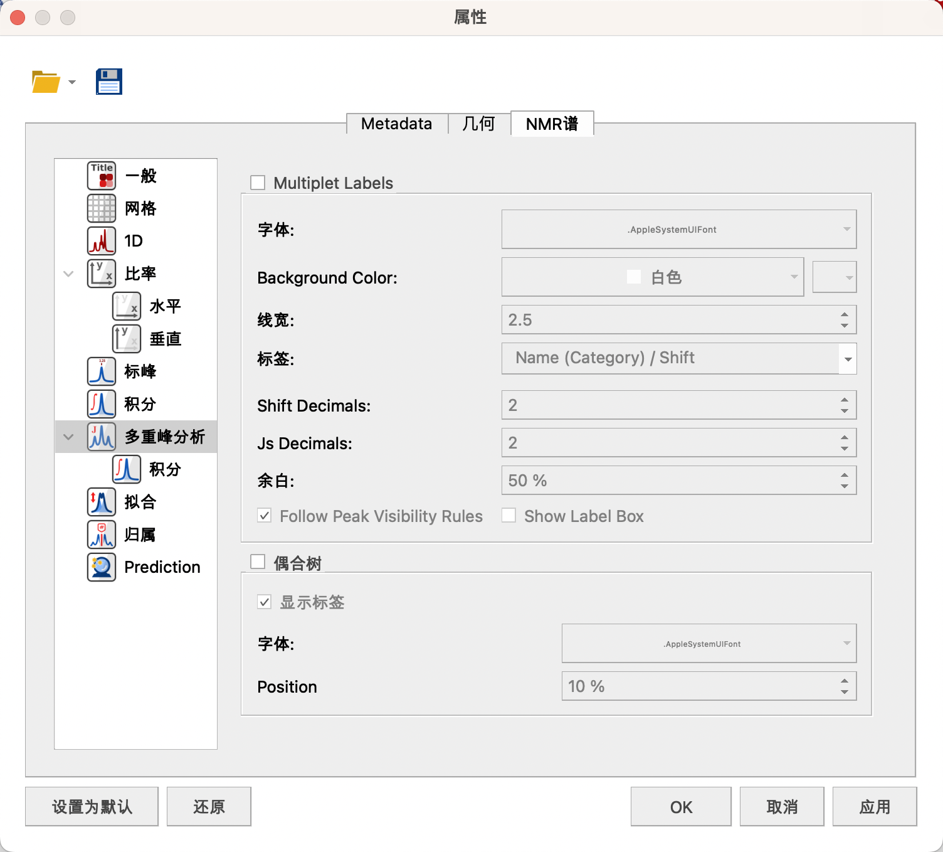Select the 标峰 label in tree
Screen dimensions: 943x852
click(x=140, y=371)
